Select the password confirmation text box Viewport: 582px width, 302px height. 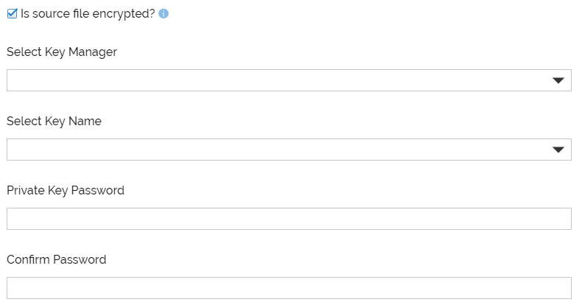coord(289,288)
